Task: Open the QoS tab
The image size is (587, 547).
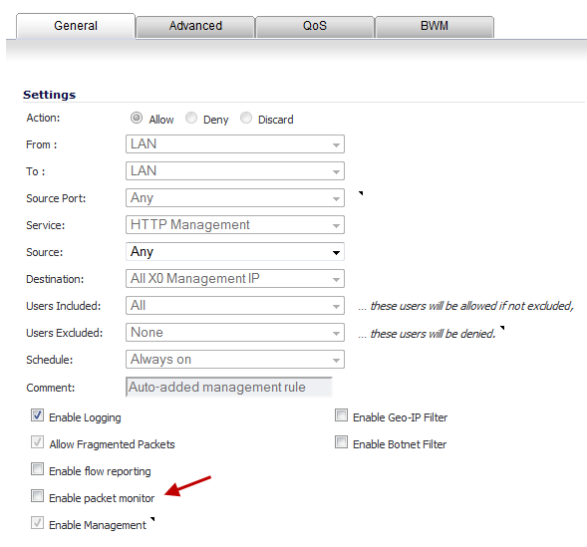Action: tap(315, 27)
